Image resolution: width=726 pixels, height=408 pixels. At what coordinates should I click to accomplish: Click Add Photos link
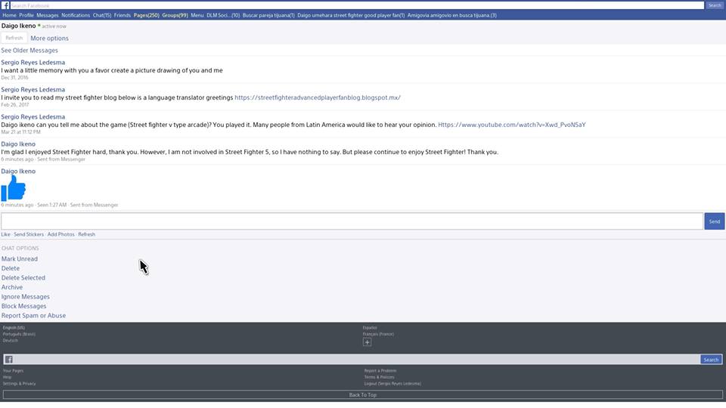pos(60,234)
